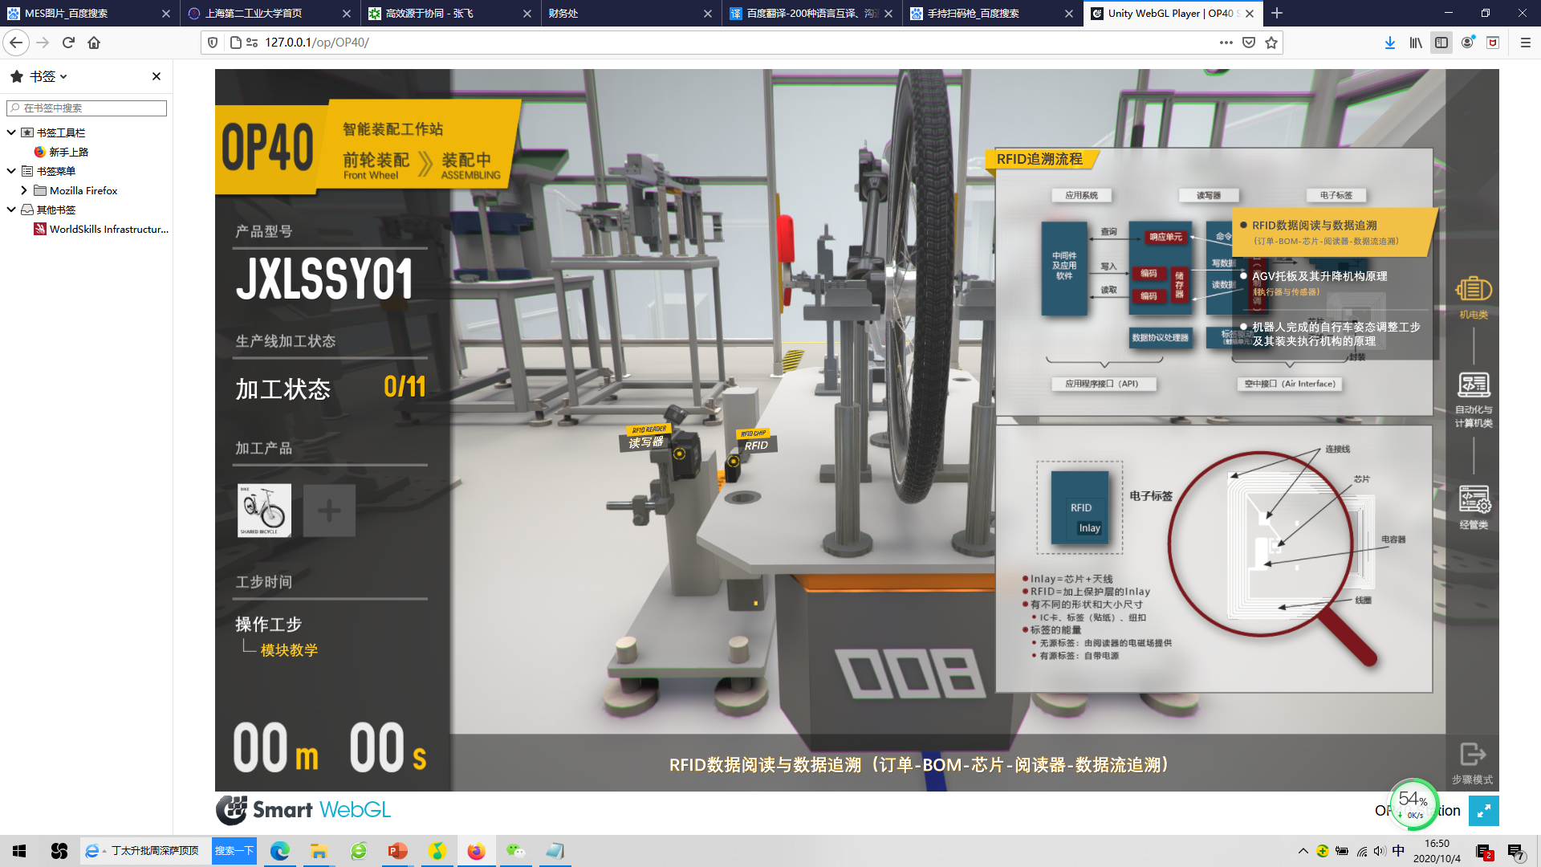The height and width of the screenshot is (867, 1541).
Task: Open a new browser tab
Action: point(1277,13)
